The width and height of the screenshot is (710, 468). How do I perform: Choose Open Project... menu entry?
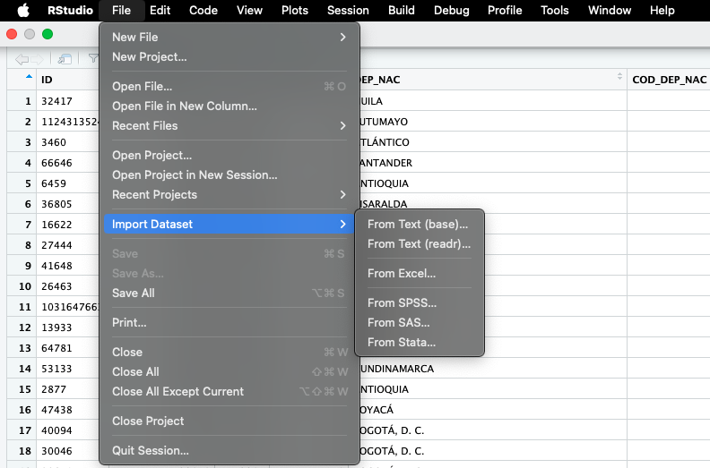pos(229,155)
